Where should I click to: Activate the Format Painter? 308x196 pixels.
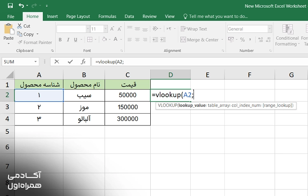coord(35,43)
